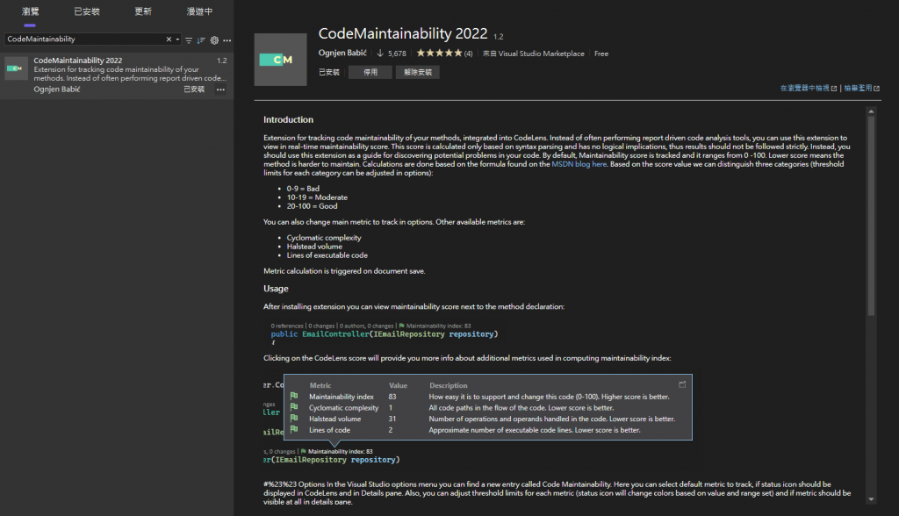899x516 pixels.
Task: Click the 'Introduction' heading
Action: click(288, 119)
